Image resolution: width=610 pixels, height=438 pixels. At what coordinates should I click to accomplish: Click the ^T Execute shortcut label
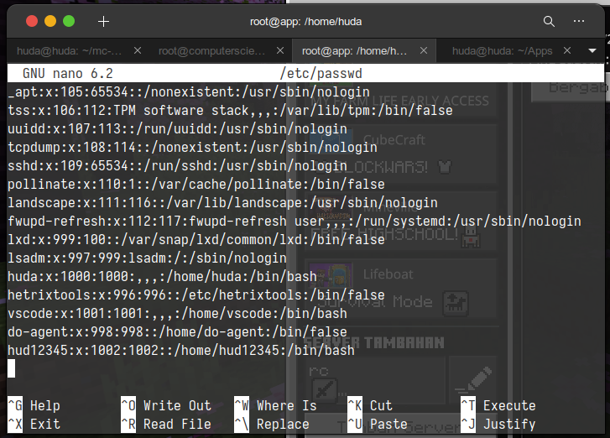498,405
